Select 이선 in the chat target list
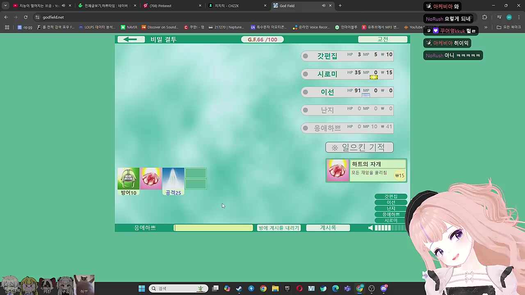This screenshot has width=525, height=295. tap(391, 202)
